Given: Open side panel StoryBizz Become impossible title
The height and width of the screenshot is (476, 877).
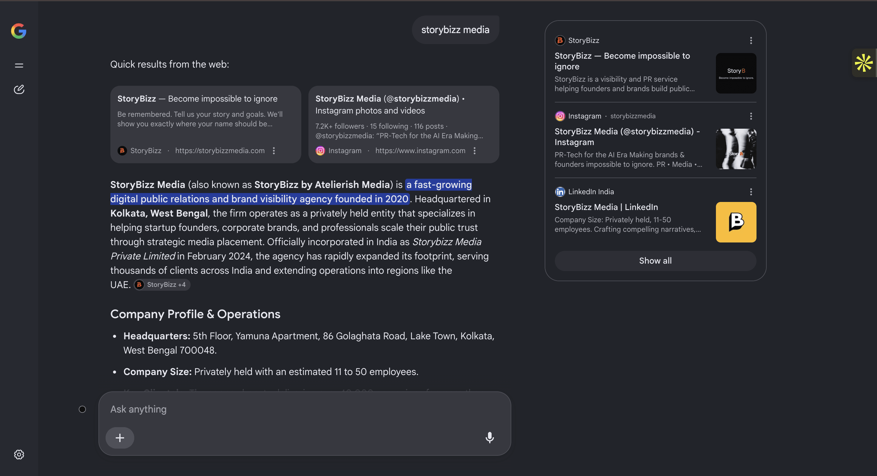Looking at the screenshot, I should point(622,61).
